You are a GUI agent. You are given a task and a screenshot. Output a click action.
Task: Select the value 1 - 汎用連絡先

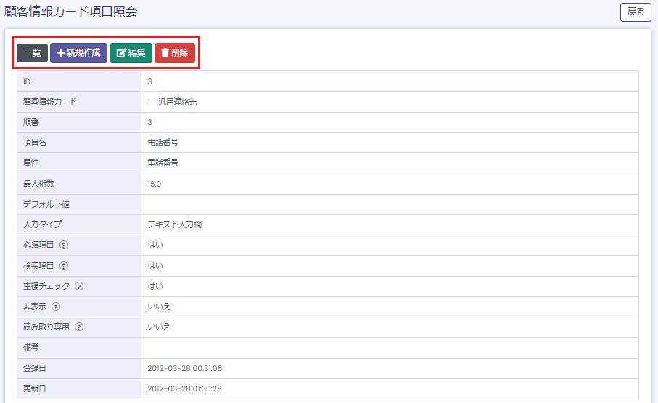(171, 102)
